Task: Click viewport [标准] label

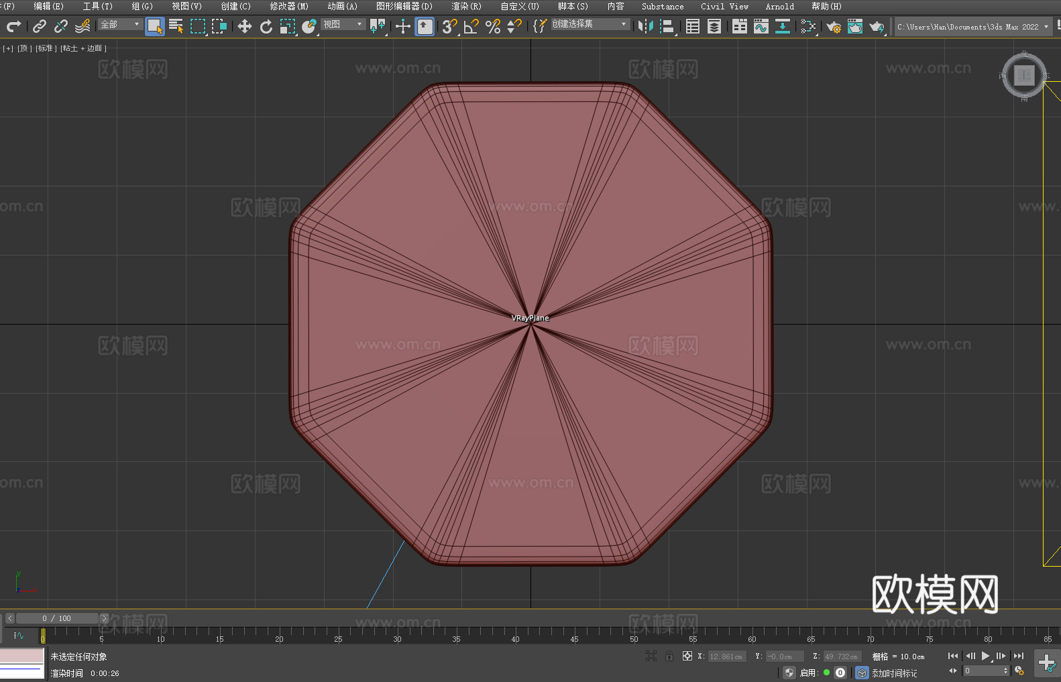Action: click(x=46, y=48)
